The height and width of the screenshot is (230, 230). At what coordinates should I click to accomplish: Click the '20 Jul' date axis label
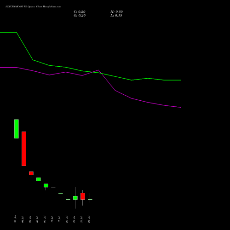(67, 219)
